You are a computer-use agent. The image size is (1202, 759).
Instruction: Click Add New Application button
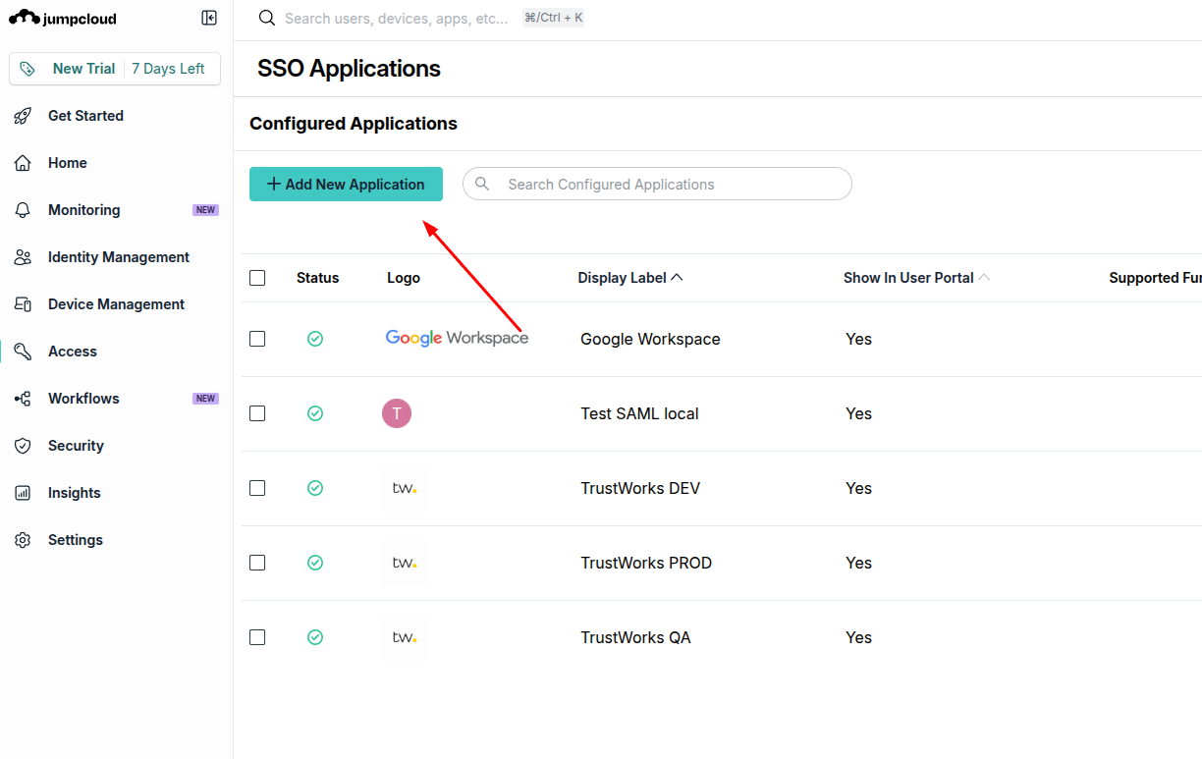tap(346, 184)
